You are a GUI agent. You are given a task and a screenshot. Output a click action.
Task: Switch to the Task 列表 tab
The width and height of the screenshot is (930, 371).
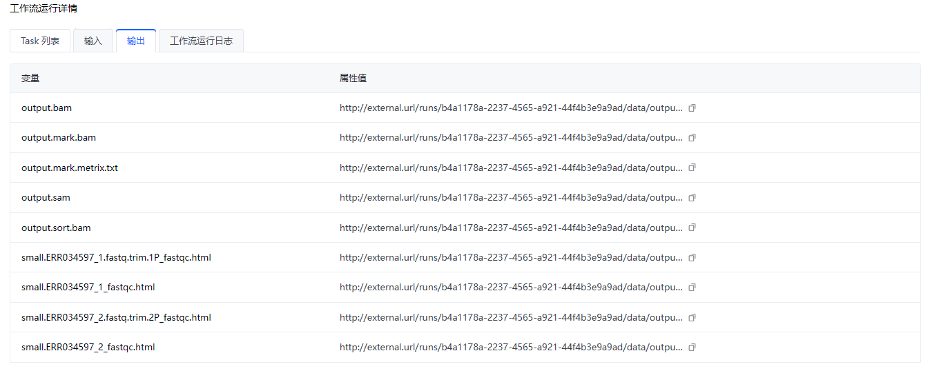click(x=40, y=41)
